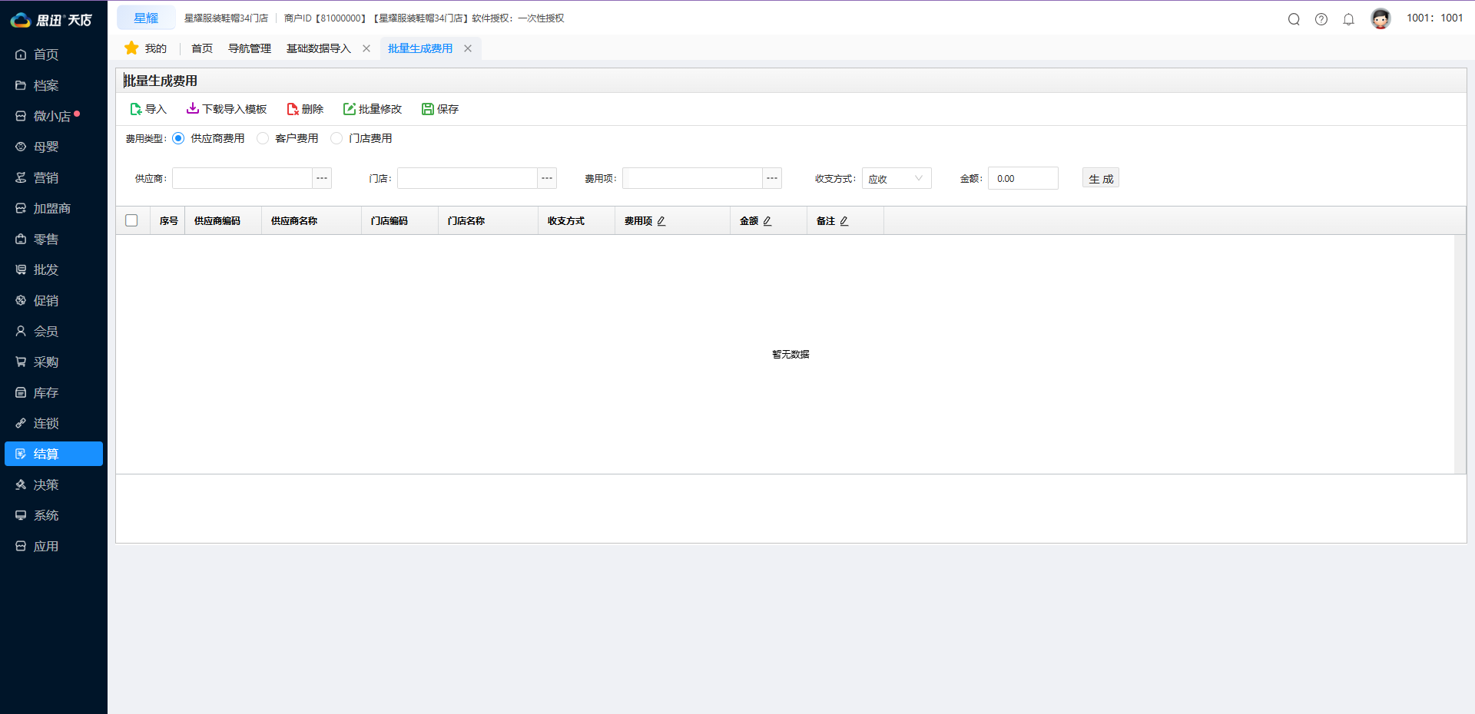Click the 生成 button
Viewport: 1475px width, 714px height.
tap(1100, 178)
